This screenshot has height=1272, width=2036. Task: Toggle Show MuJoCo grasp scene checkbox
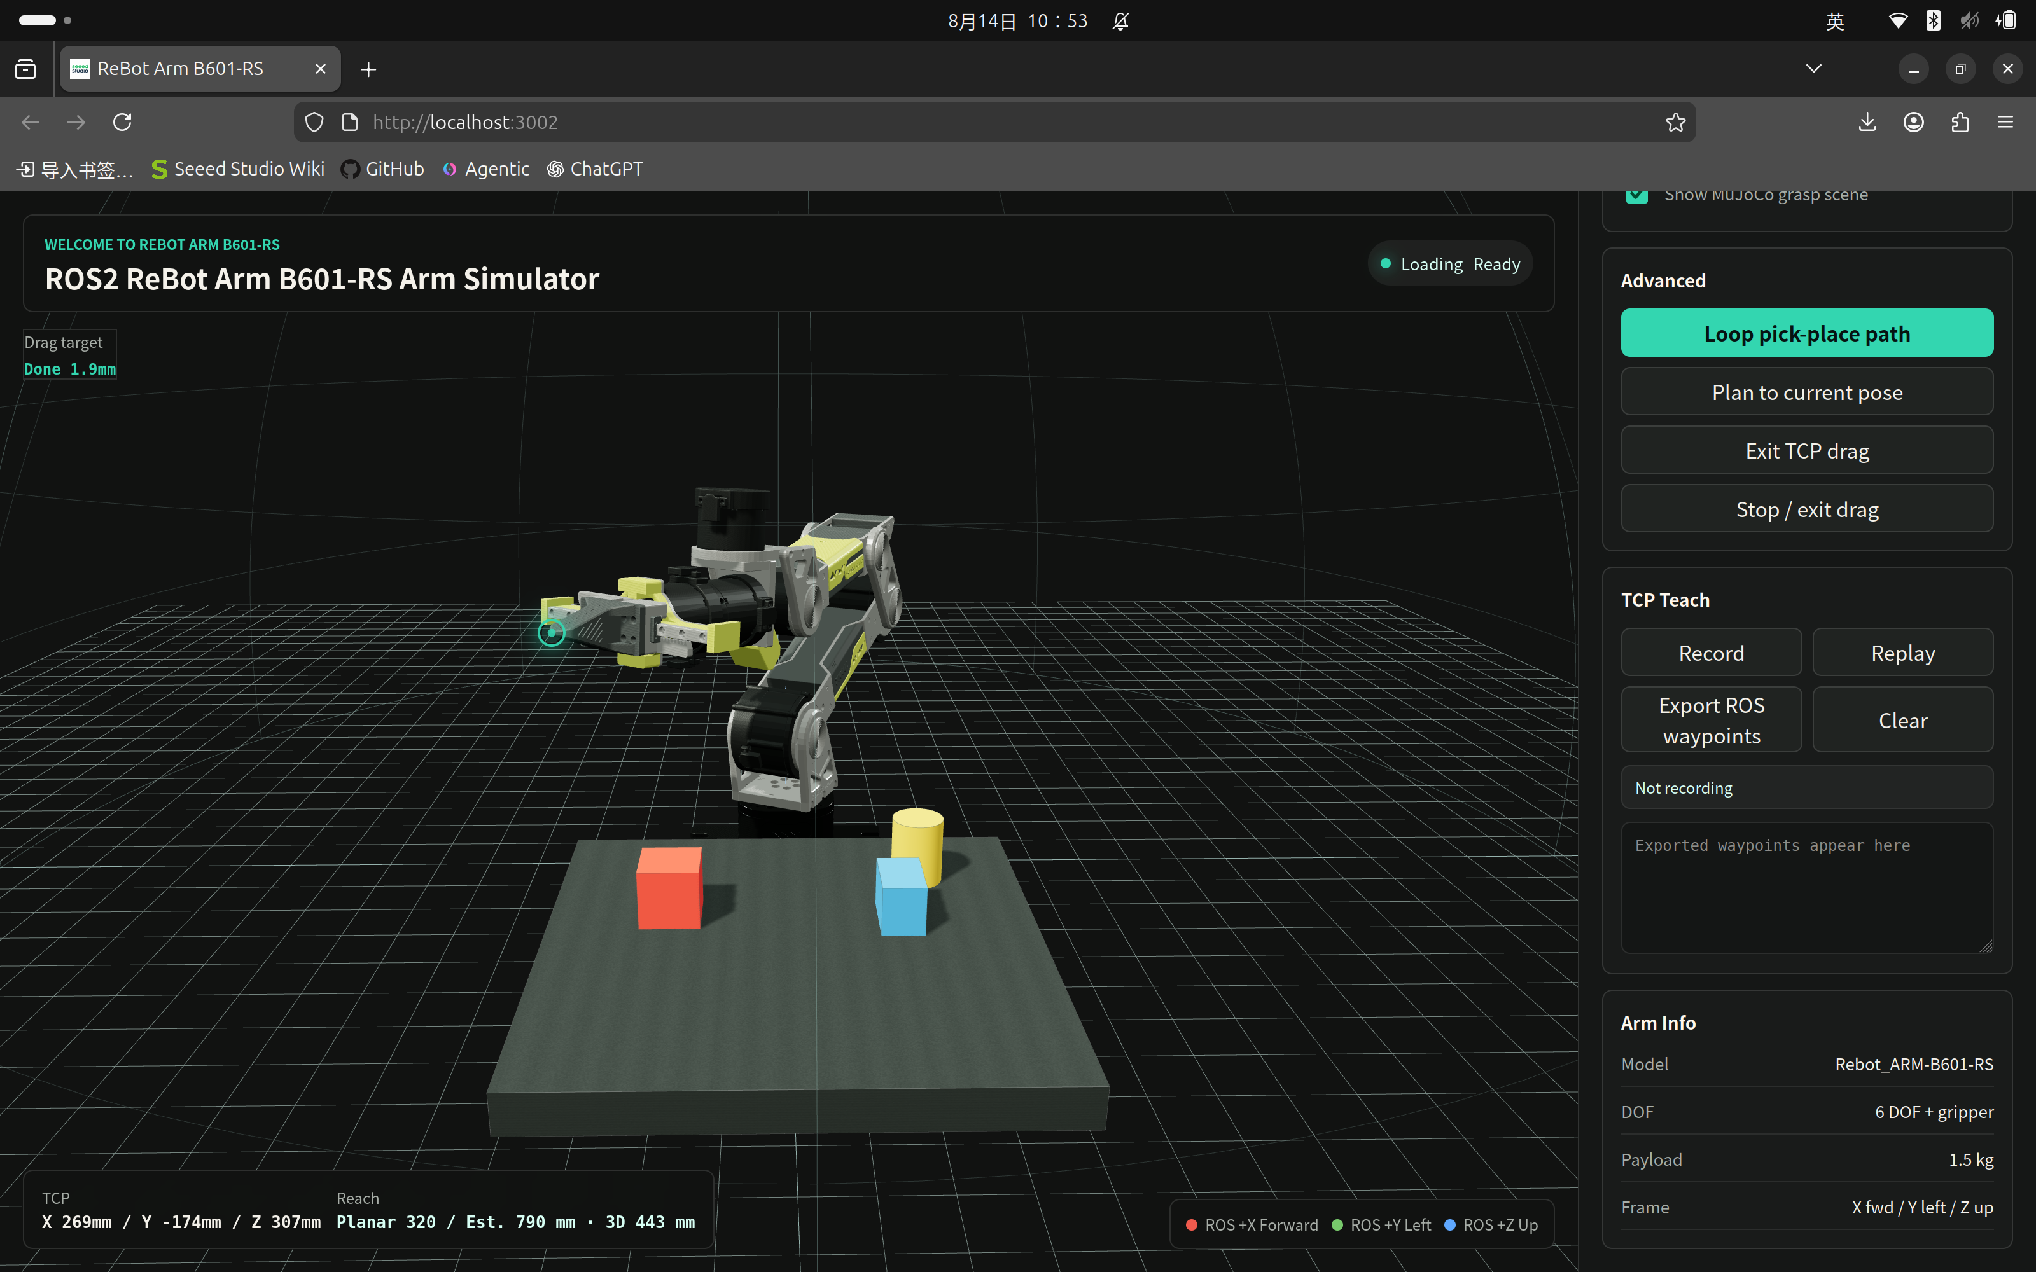pyautogui.click(x=1636, y=195)
